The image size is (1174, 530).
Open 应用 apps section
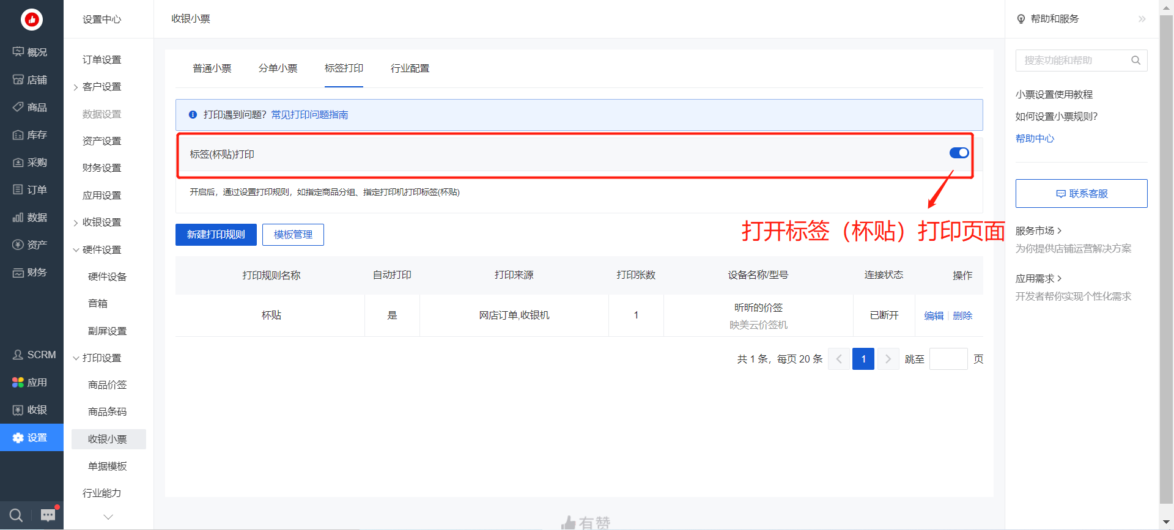31,382
